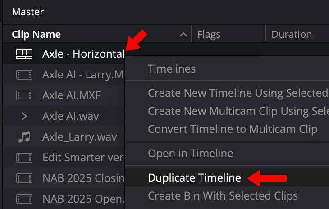Viewport: 329px width, 209px height.
Task: Open the Timelines submenu item
Action: [x=172, y=69]
